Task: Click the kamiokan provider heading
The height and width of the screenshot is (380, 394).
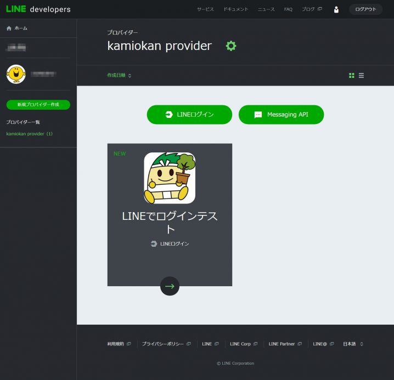Action: tap(160, 46)
